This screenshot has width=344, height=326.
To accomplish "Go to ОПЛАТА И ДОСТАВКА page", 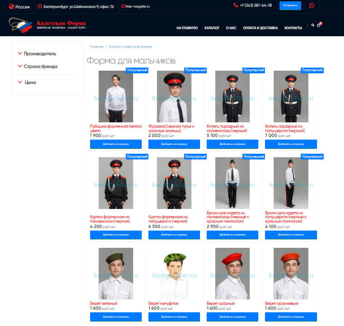I will tap(260, 28).
